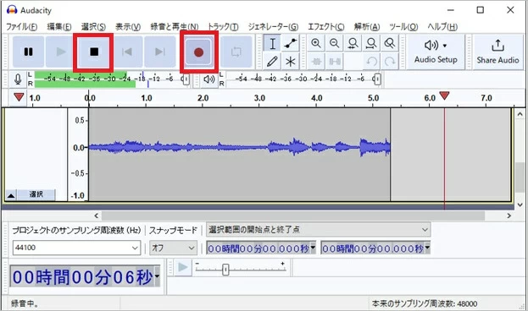Click the Play button

[x=61, y=52]
